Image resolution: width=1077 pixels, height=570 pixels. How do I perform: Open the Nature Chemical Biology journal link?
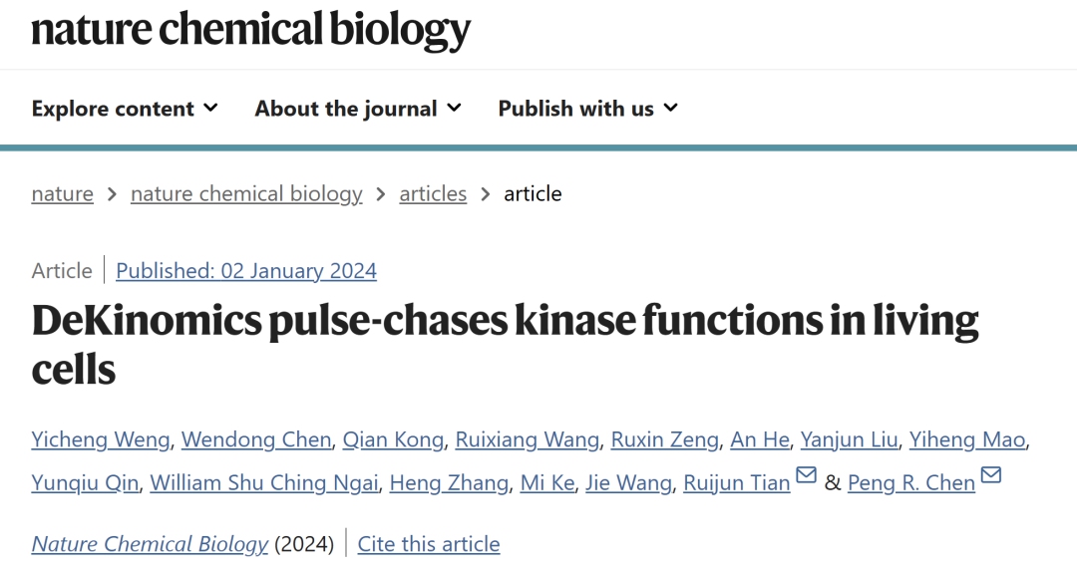[x=150, y=544]
